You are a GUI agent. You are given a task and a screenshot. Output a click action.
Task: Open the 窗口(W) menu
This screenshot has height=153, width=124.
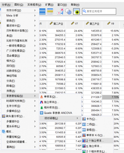pos(62,5)
